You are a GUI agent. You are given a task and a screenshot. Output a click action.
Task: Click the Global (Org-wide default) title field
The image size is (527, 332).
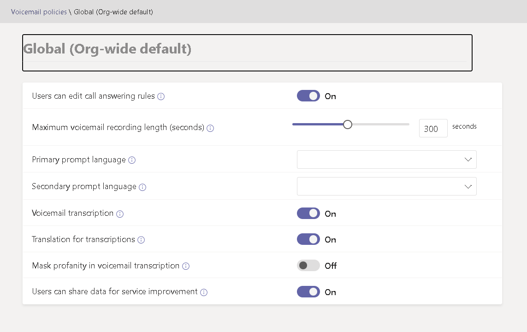tap(247, 49)
